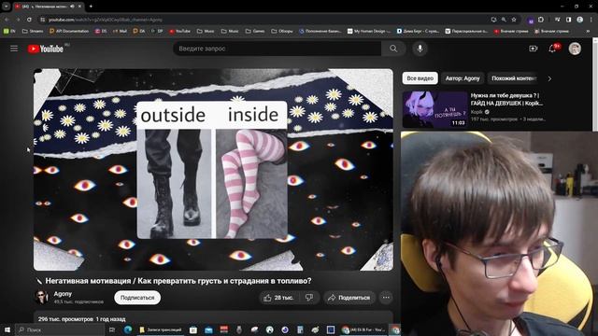Open the 'Streams' bookmark folder
Image resolution: width=598 pixels, height=336 pixels.
[x=33, y=31]
